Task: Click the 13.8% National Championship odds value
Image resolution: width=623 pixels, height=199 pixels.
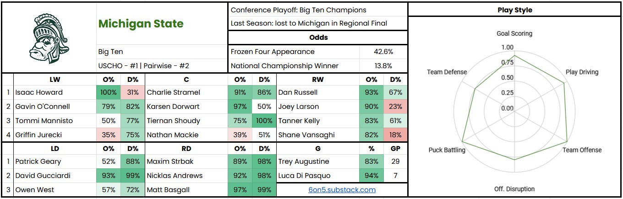Action: [383, 66]
